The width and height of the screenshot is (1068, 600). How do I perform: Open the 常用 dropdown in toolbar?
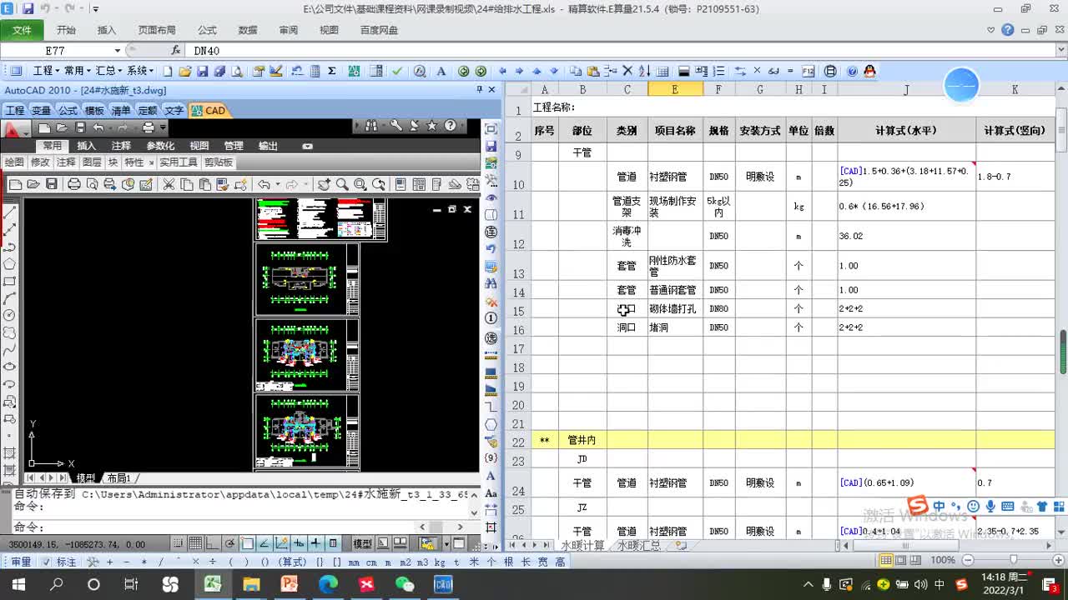[x=78, y=72]
